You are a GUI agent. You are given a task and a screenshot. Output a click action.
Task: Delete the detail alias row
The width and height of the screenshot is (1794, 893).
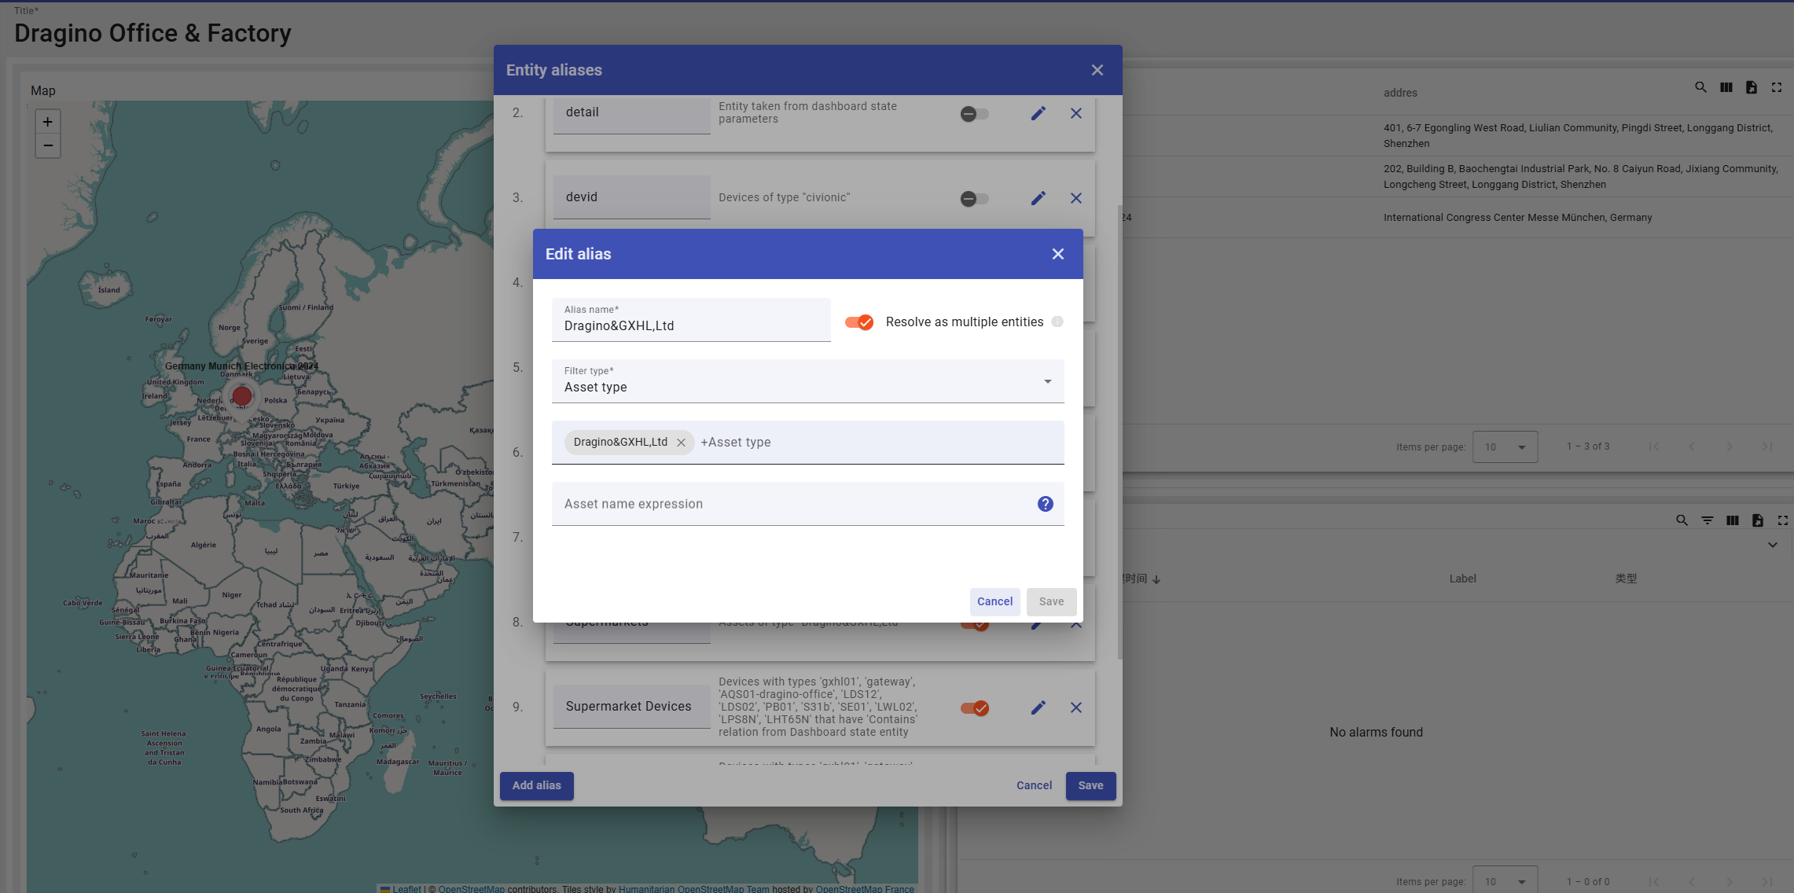pyautogui.click(x=1075, y=113)
